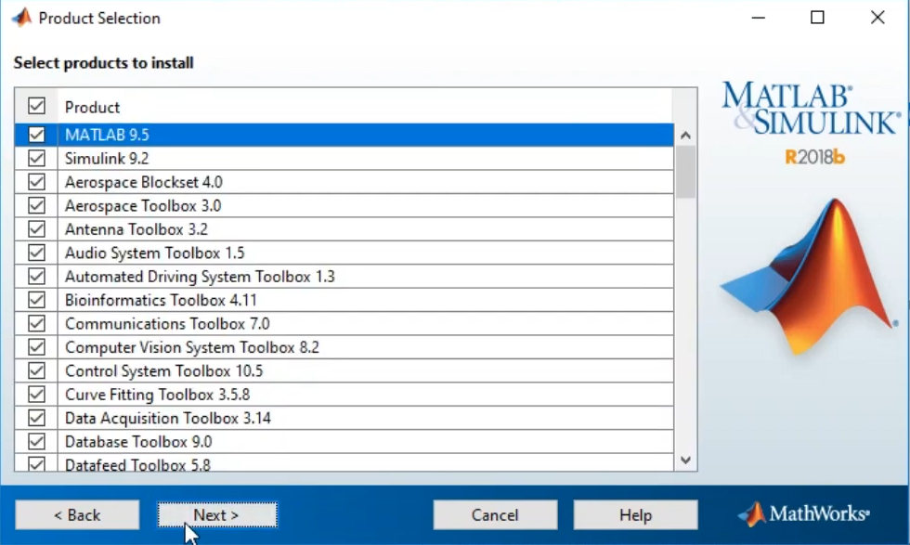Toggle the select-all Product header checkbox
The image size is (910, 545).
(36, 106)
